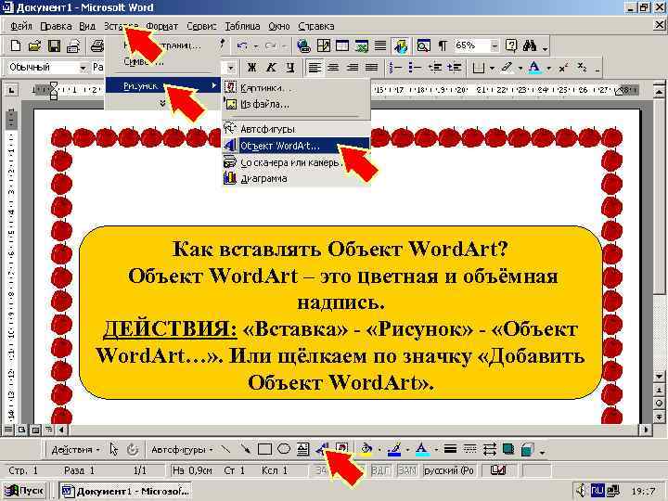
Task: Open the Формат menu
Action: 161,26
